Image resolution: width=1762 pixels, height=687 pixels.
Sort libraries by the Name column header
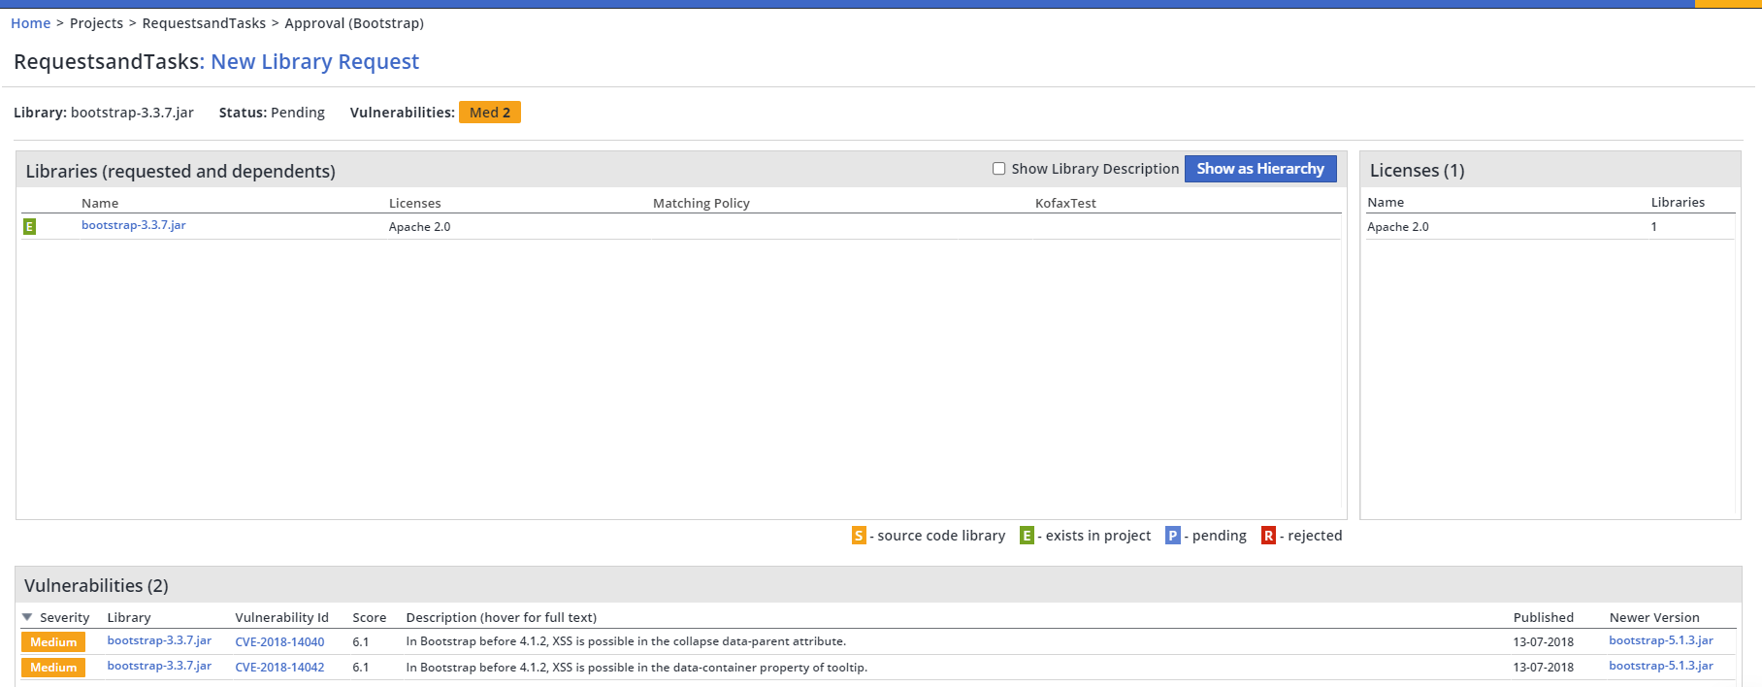[100, 203]
